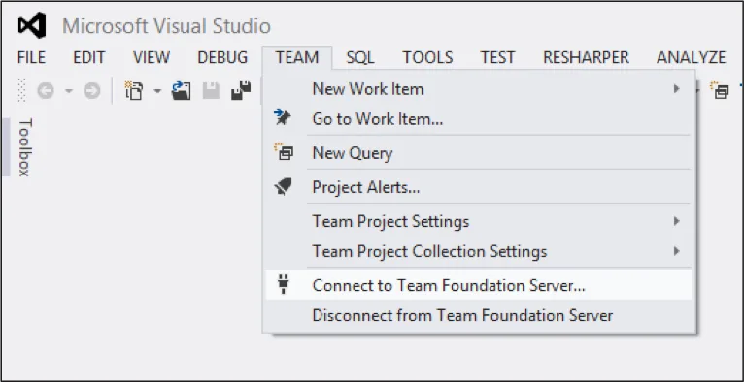The height and width of the screenshot is (382, 744).
Task: Click the New Query menu icon
Action: pyautogui.click(x=284, y=152)
